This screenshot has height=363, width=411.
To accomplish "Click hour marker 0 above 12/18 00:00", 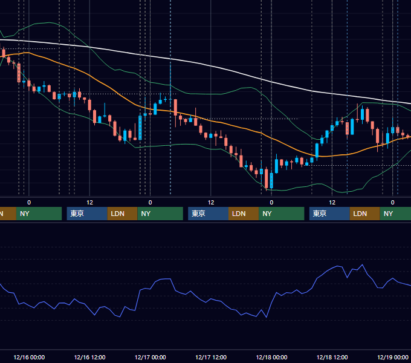I will pyautogui.click(x=271, y=203).
